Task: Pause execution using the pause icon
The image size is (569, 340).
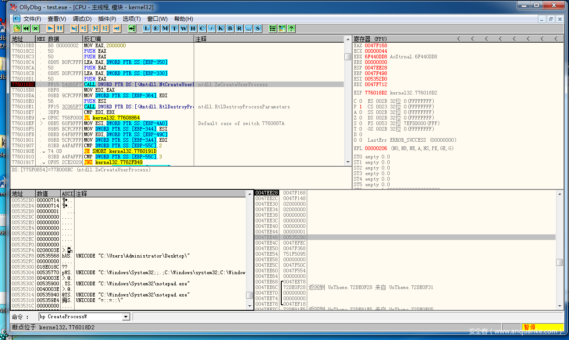Action: [60, 29]
